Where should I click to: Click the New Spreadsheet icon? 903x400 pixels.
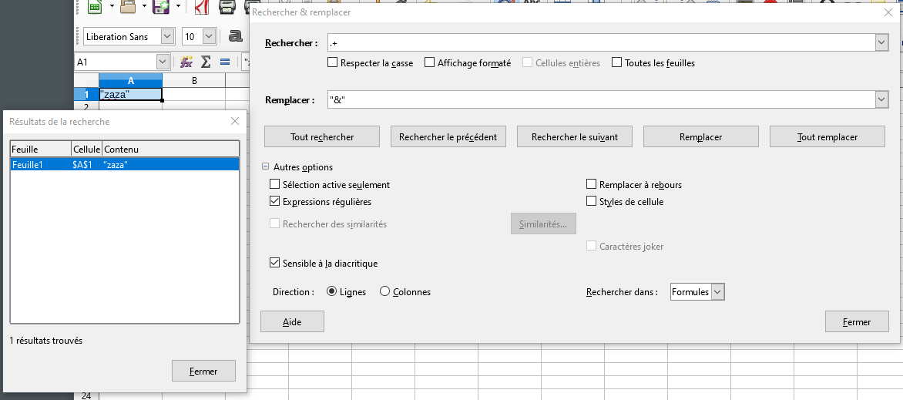click(x=94, y=7)
